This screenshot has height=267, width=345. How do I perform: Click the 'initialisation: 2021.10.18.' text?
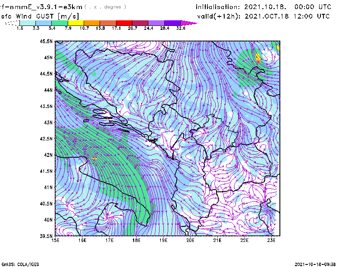241,7
